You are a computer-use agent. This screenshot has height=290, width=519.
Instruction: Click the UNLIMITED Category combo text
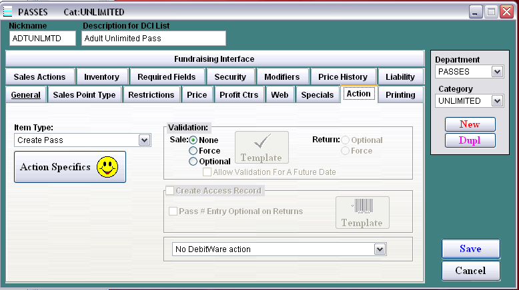point(460,100)
